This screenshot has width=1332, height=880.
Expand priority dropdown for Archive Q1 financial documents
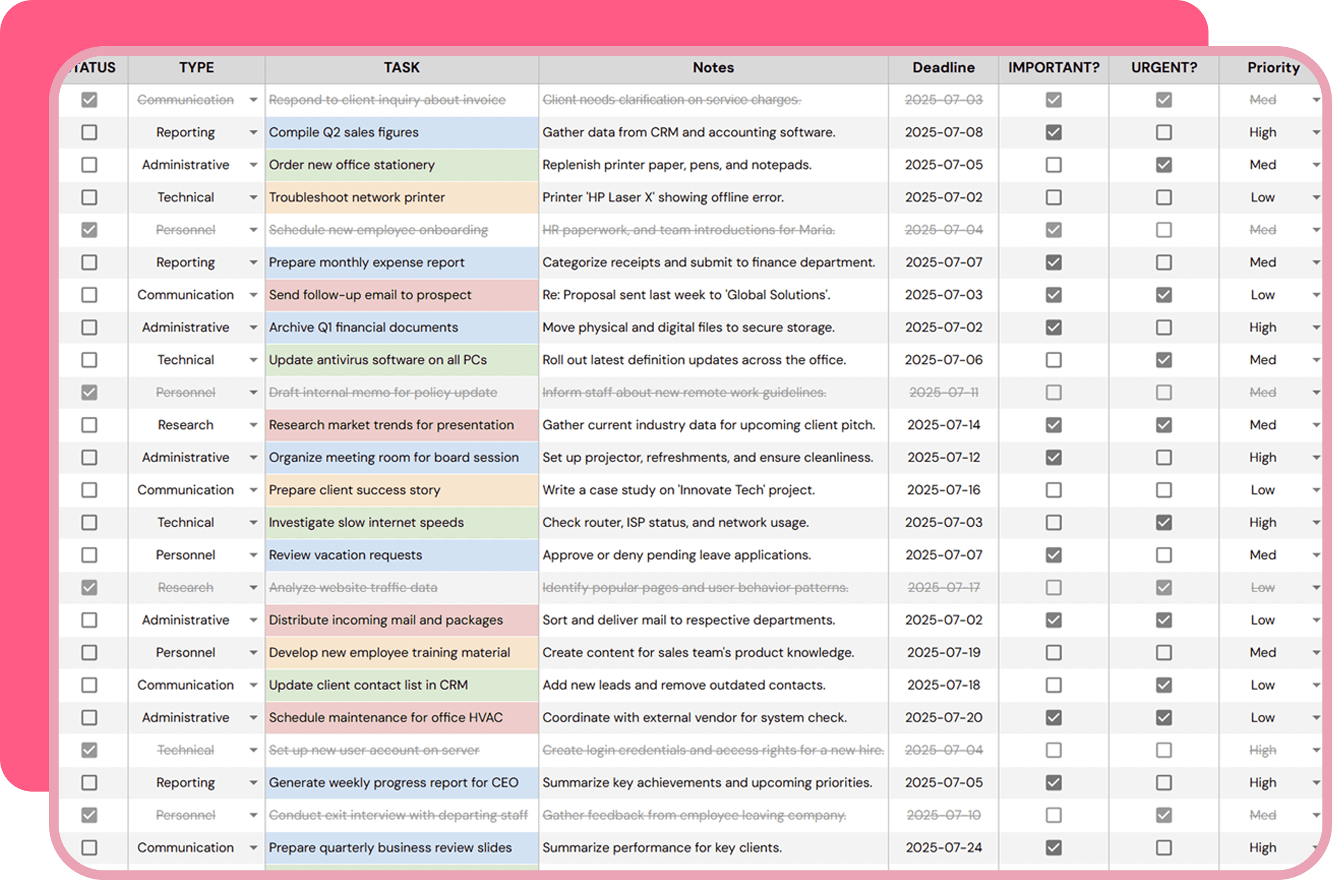click(x=1315, y=327)
